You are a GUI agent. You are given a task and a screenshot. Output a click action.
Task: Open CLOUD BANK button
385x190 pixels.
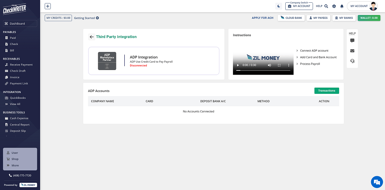click(291, 18)
